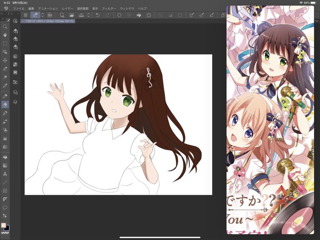
Task: Expand the stepper beside the touch gesture icon
Action: point(43,15)
